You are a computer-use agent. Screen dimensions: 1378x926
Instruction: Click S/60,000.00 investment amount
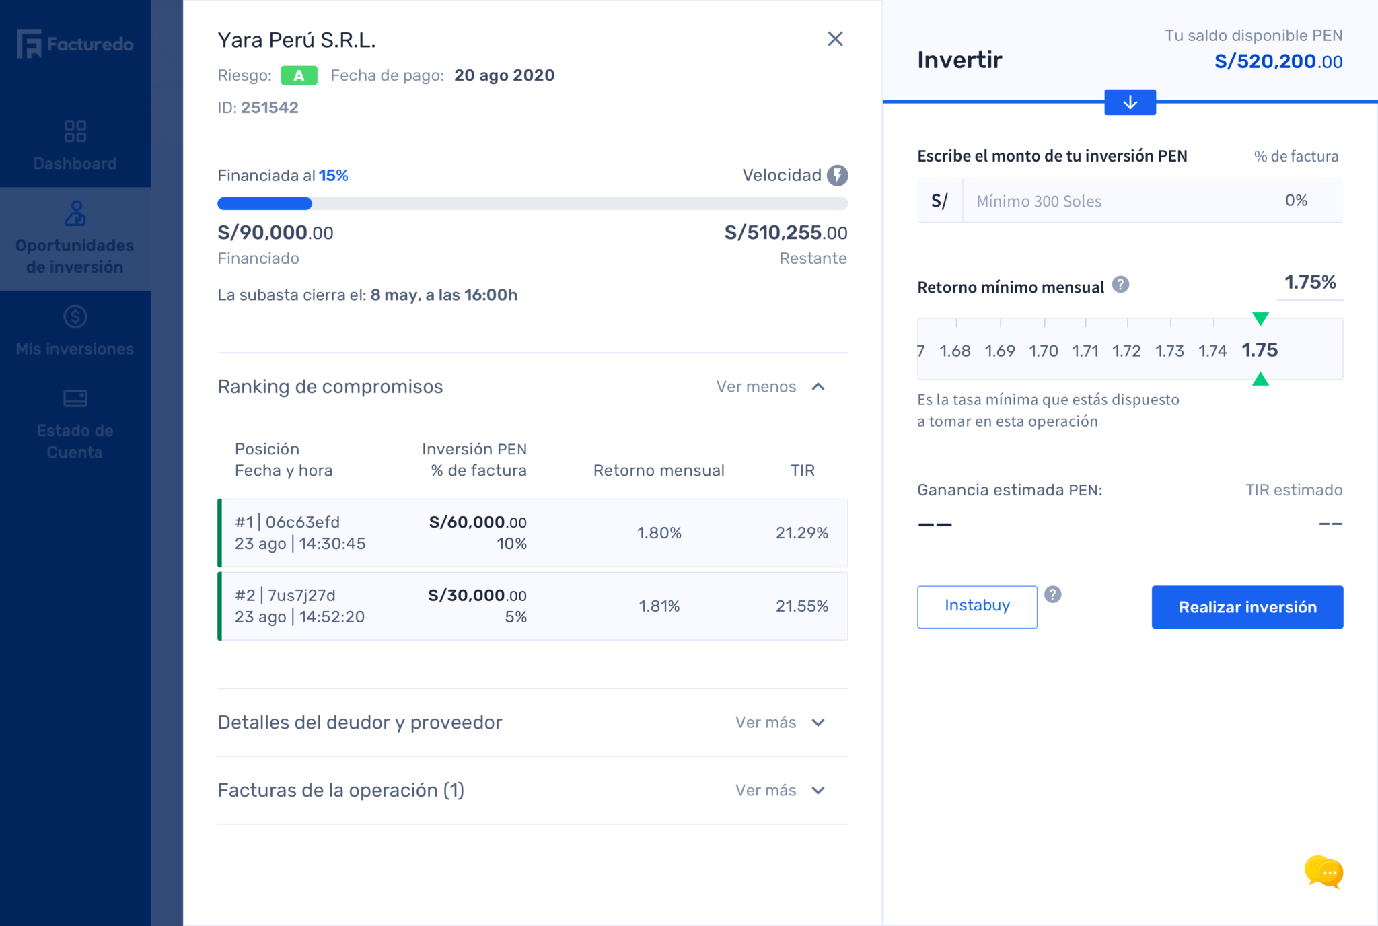[478, 522]
